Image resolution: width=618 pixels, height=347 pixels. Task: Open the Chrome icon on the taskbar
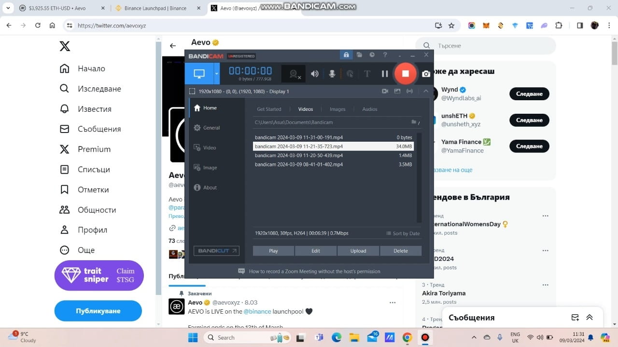tap(407, 337)
